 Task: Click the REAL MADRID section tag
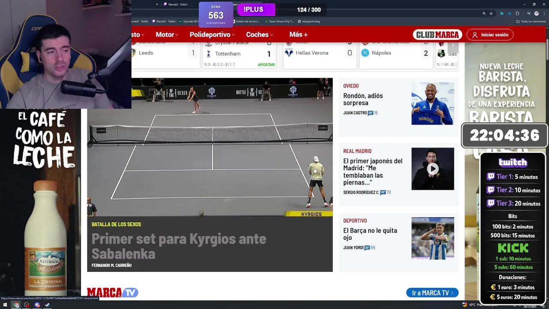357,151
